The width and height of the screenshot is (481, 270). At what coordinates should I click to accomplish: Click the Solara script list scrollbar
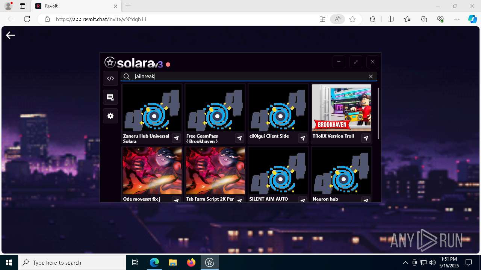pyautogui.click(x=378, y=113)
